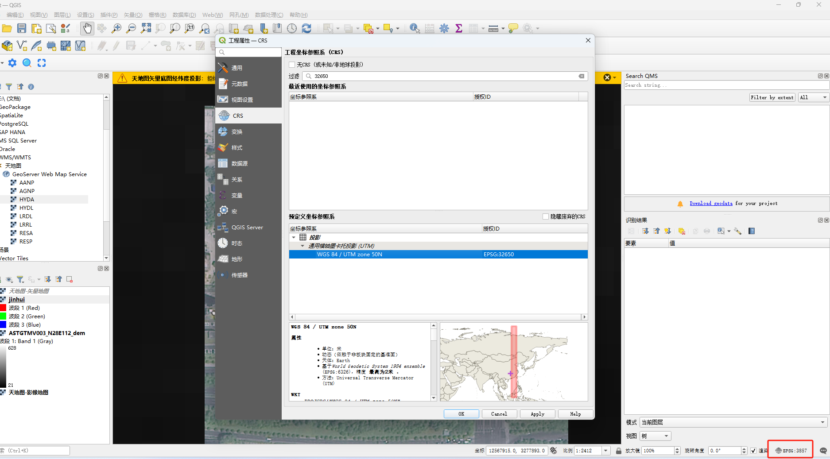
Task: Click the Identify Features tool icon
Action: point(415,28)
